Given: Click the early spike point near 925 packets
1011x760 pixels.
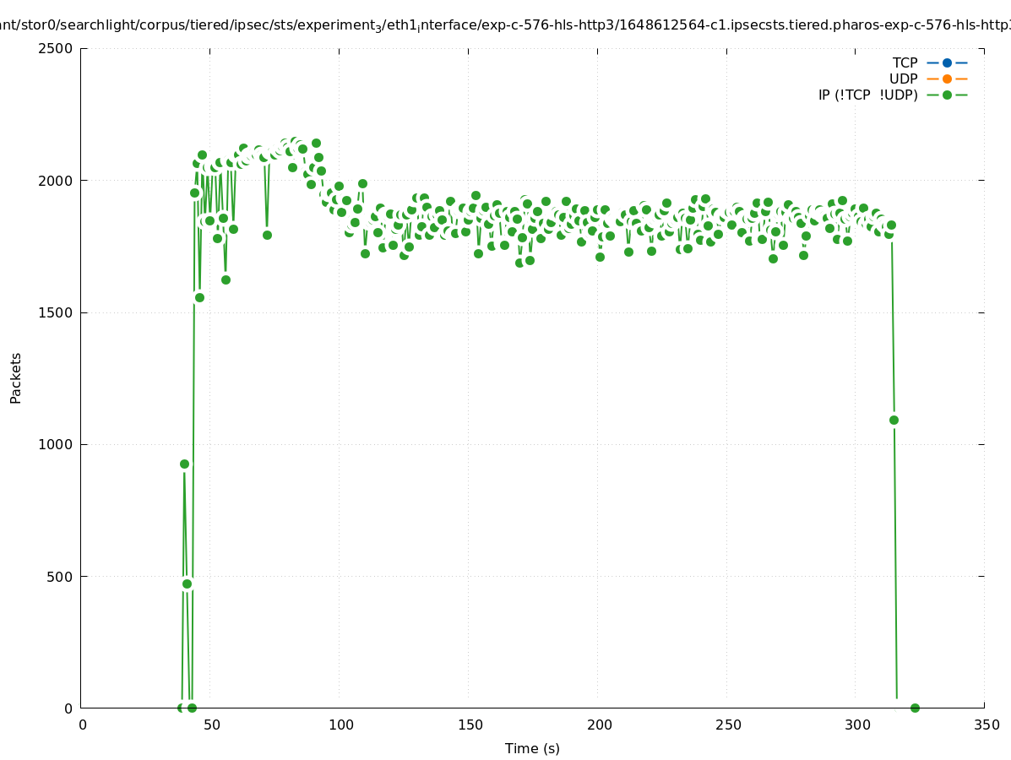Looking at the screenshot, I should point(184,464).
